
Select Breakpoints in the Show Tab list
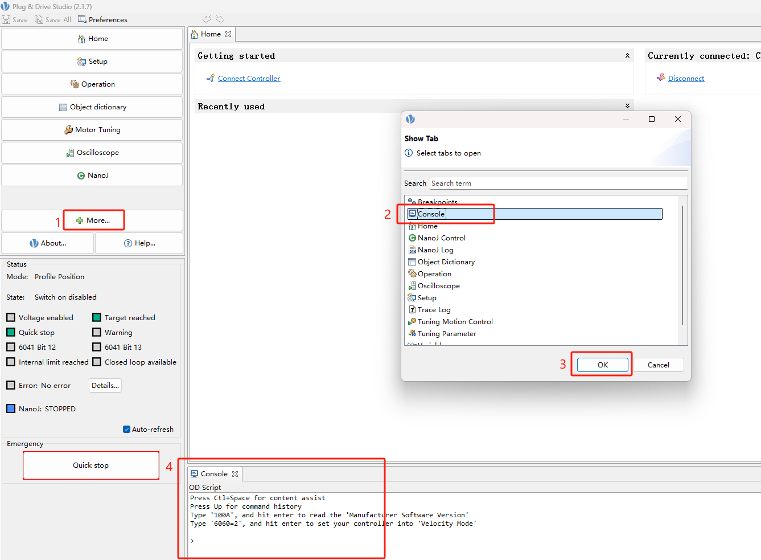click(437, 202)
